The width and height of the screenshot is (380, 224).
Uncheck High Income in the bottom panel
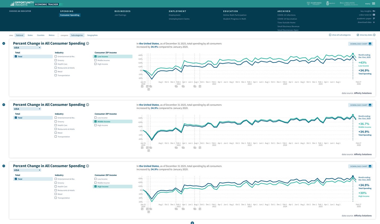[96, 187]
